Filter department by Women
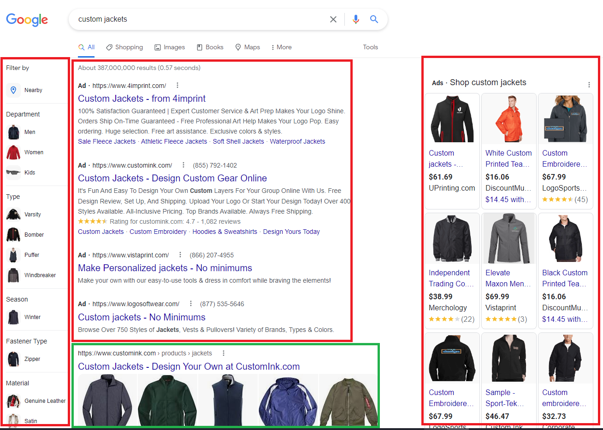The width and height of the screenshot is (603, 430). [25, 152]
